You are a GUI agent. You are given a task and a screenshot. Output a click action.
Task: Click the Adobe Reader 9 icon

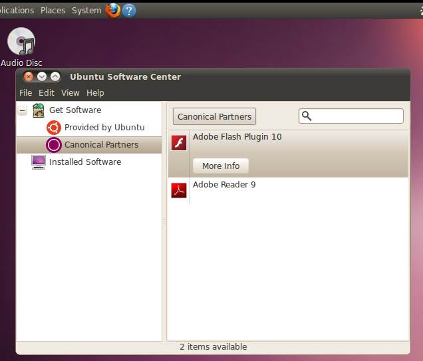(x=179, y=190)
